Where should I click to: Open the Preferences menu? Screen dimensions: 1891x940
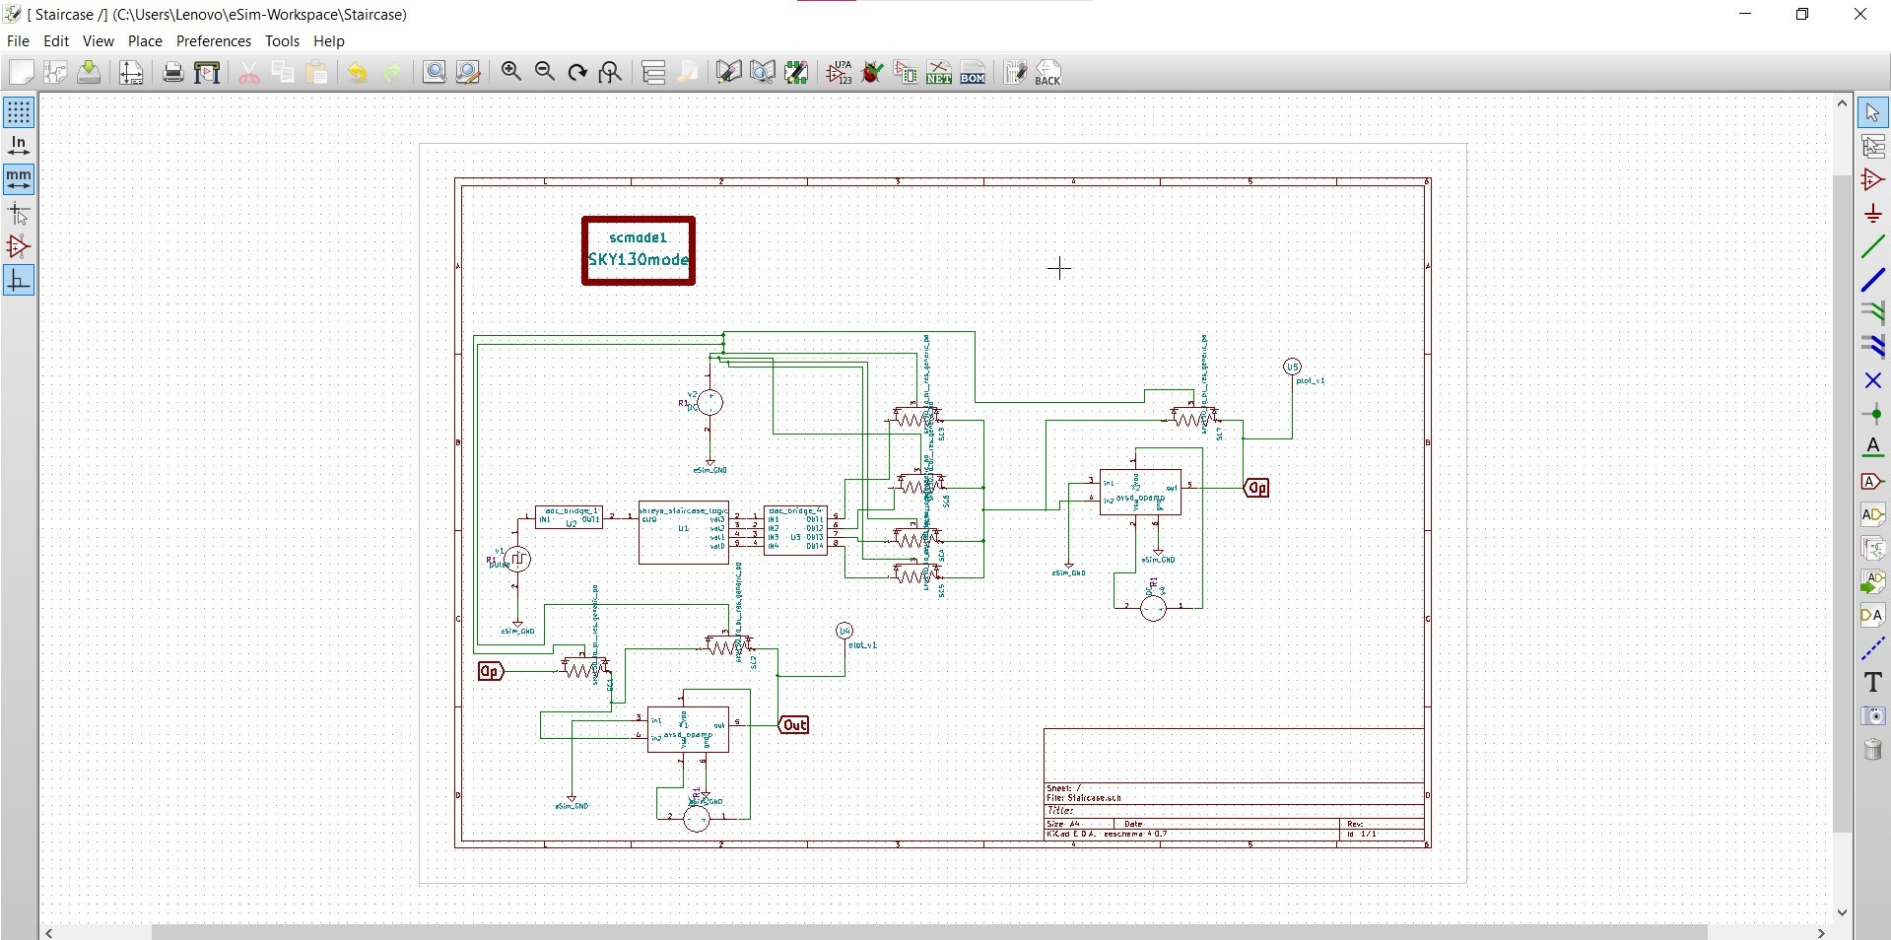pyautogui.click(x=213, y=41)
